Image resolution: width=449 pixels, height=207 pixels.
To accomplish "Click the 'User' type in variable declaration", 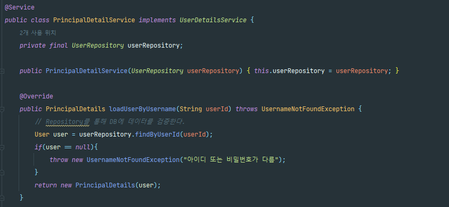I will click(42, 134).
